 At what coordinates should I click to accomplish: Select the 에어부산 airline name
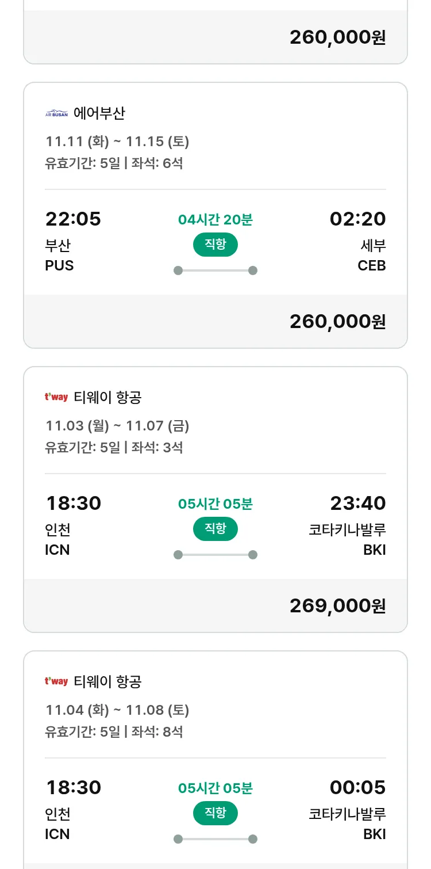point(99,113)
